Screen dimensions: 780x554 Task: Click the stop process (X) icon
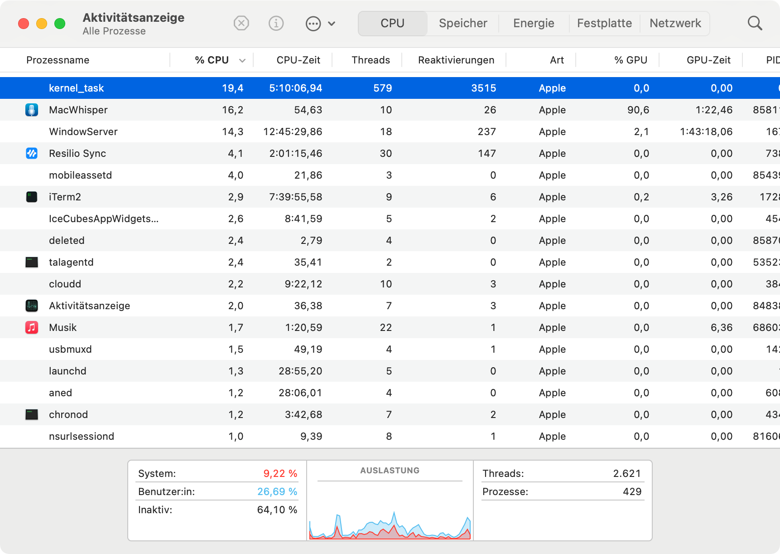[x=241, y=23]
